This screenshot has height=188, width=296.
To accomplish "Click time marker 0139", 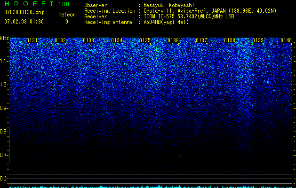I will (x=258, y=40).
